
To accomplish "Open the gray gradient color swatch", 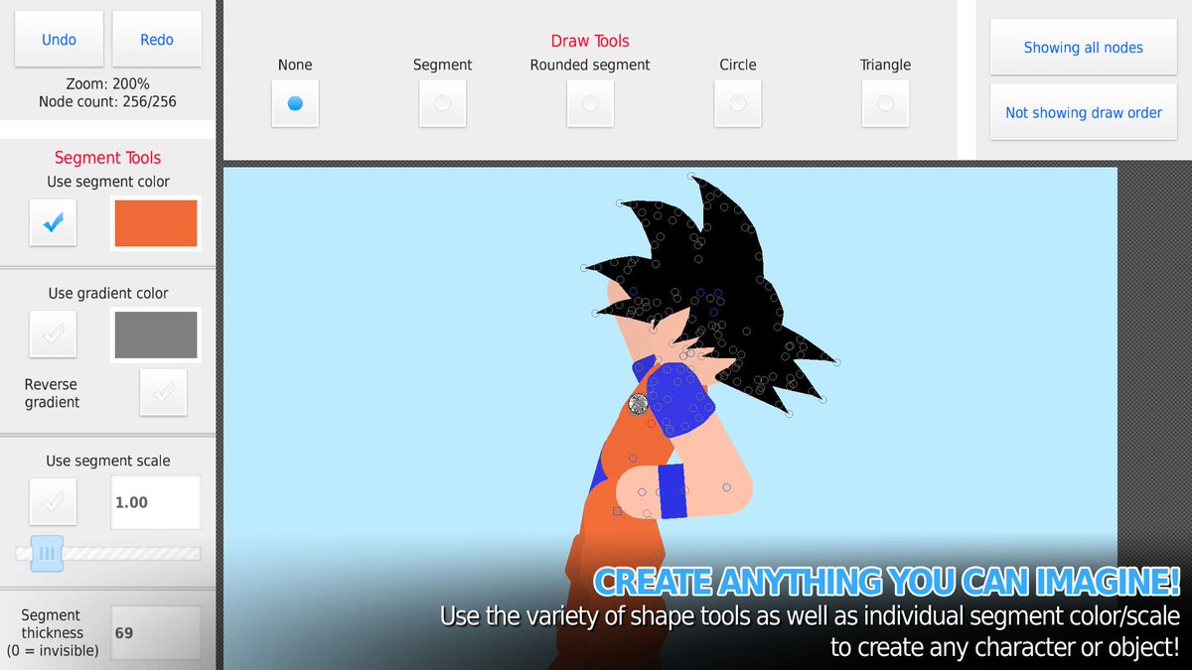I will pos(156,335).
